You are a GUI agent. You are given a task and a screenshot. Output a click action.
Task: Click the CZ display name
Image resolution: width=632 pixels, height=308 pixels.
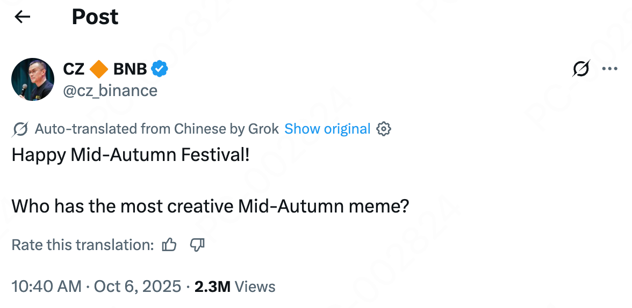(74, 69)
